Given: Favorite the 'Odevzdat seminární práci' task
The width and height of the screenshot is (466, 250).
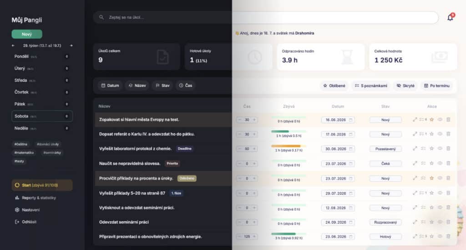Looking at the screenshot, I should click(x=431, y=222).
